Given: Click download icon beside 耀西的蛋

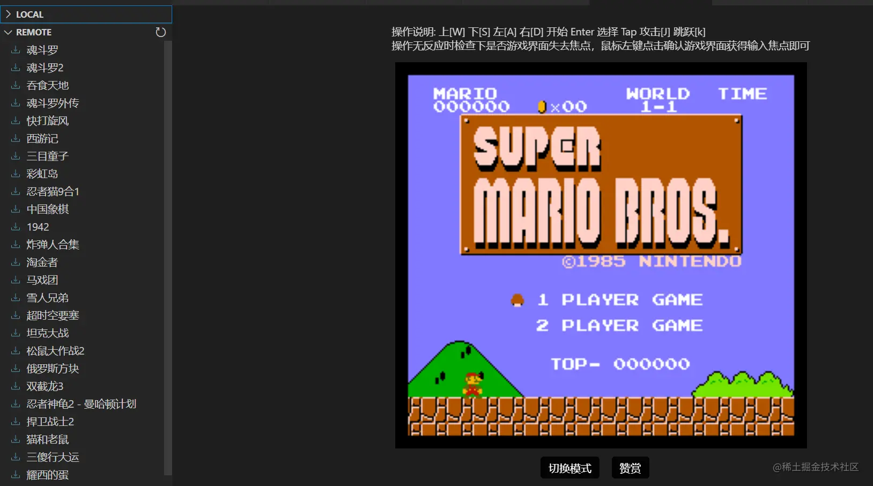Looking at the screenshot, I should pyautogui.click(x=16, y=475).
